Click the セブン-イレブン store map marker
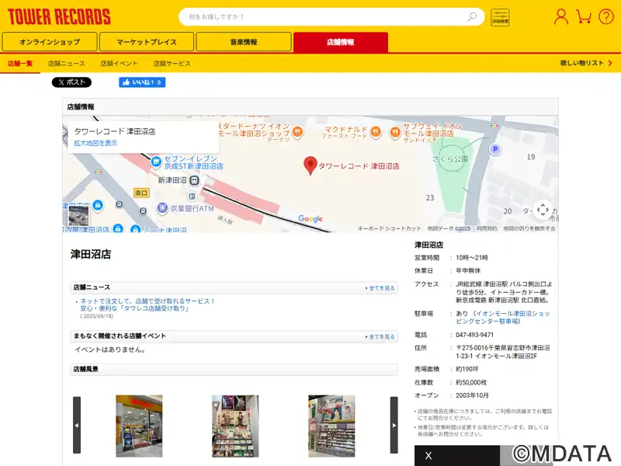The height and width of the screenshot is (466, 621). [156, 162]
